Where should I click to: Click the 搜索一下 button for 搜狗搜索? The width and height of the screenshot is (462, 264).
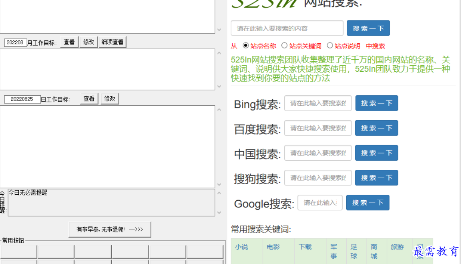click(x=377, y=177)
